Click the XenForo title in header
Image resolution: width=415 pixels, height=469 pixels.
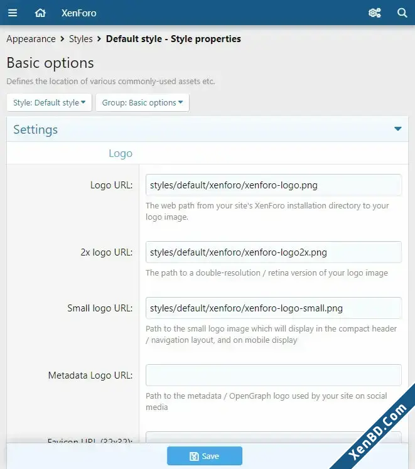(x=78, y=13)
